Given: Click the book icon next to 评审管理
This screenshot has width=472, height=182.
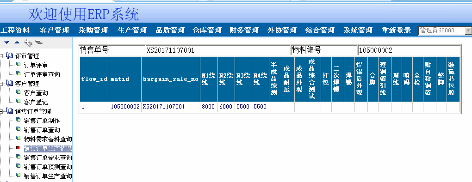Looking at the screenshot, I should pyautogui.click(x=10, y=55).
